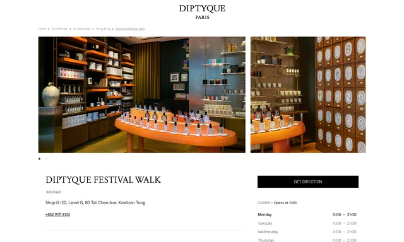
Task: Open the second boutique photo with candle wall
Action: click(x=308, y=95)
